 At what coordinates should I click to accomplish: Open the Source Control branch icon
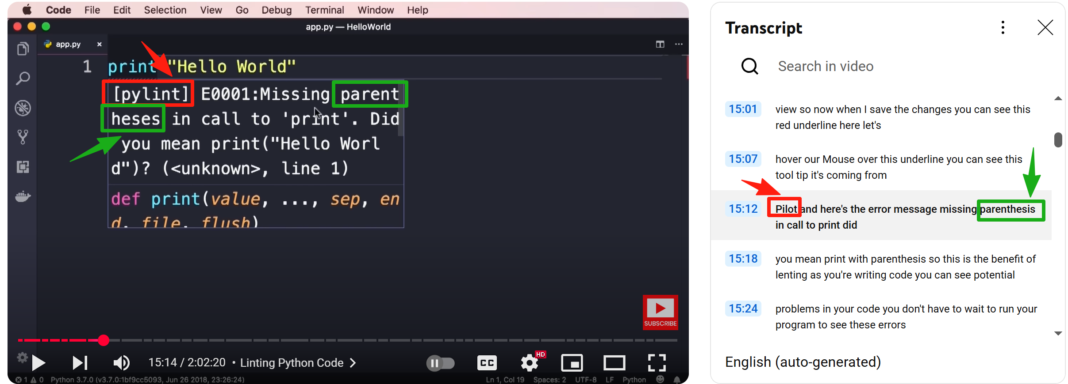23,137
